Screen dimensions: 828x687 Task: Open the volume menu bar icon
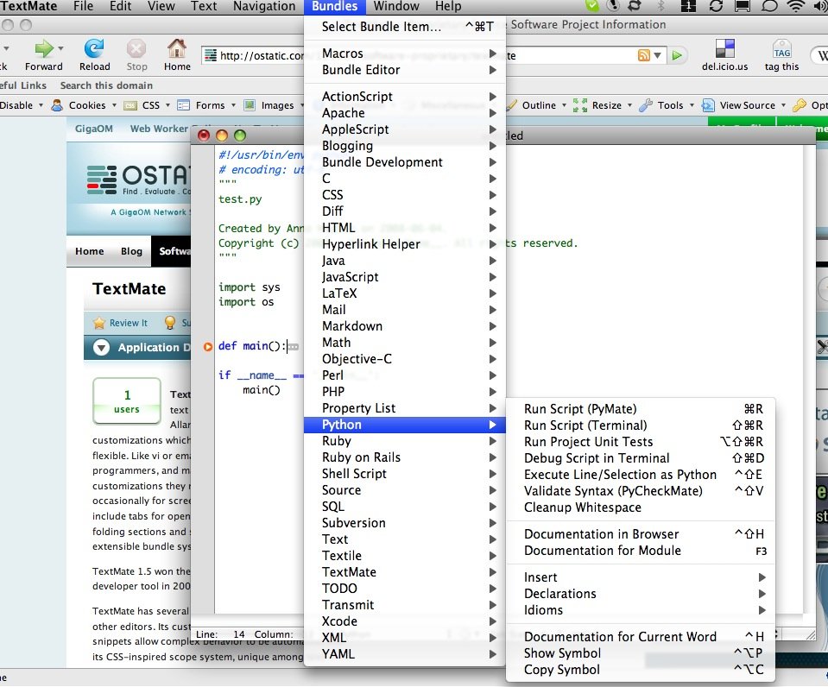(820, 6)
